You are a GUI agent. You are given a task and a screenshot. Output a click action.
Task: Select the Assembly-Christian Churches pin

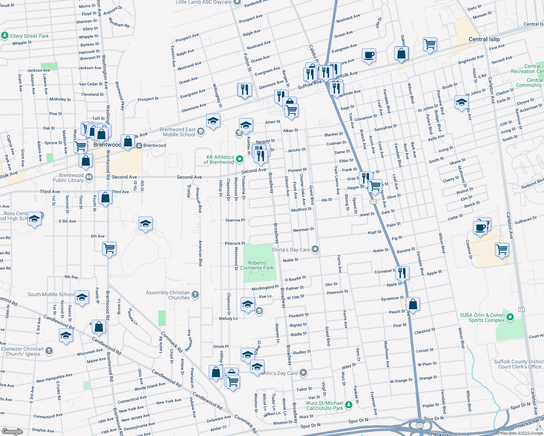tap(195, 294)
